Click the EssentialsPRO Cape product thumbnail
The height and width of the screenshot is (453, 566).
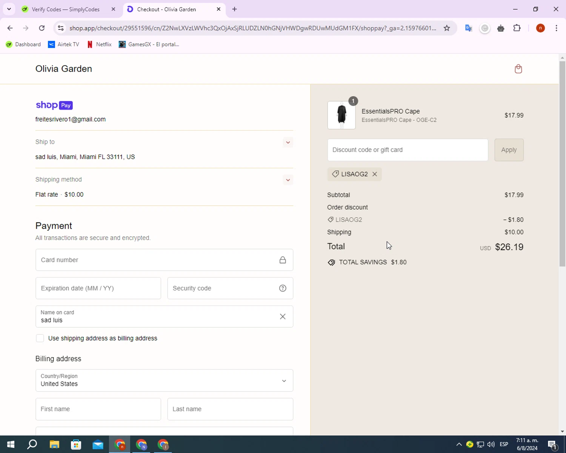(x=341, y=115)
